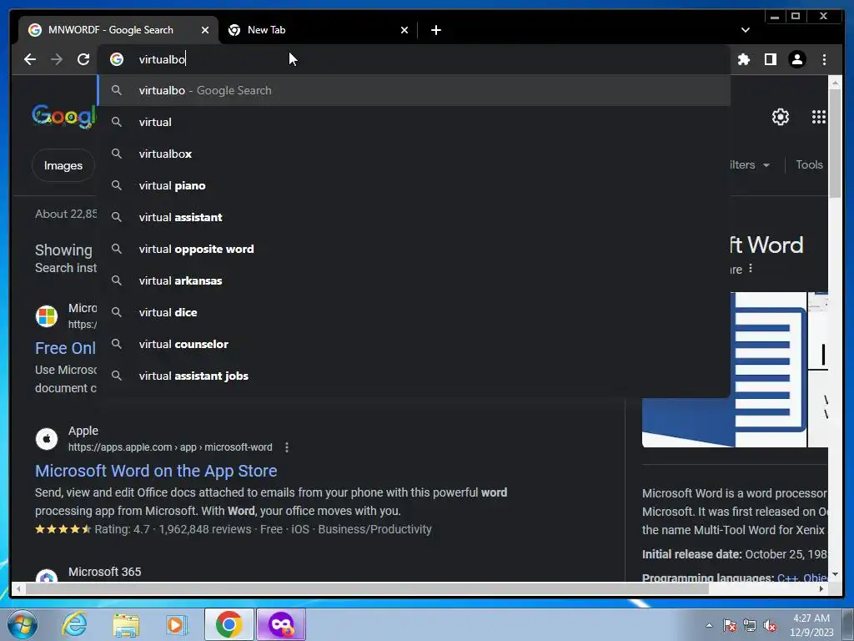Click the scroll down arrow

pos(835,574)
